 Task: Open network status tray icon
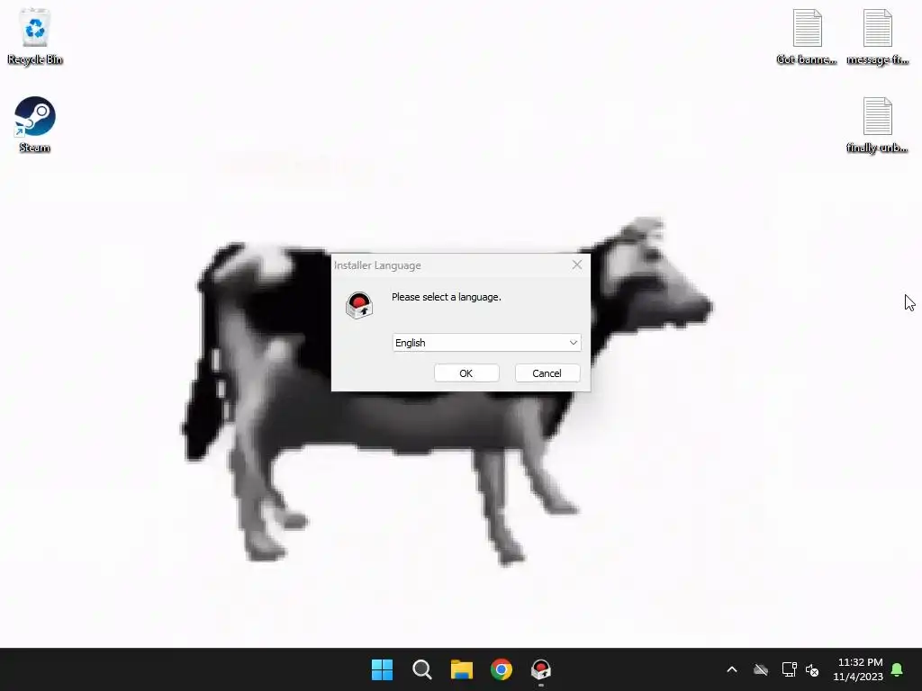click(789, 669)
